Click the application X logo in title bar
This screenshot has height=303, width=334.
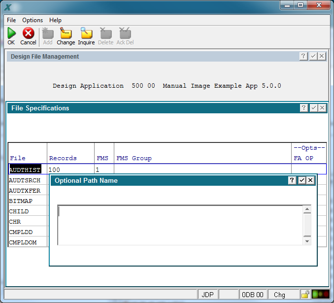coord(8,7)
